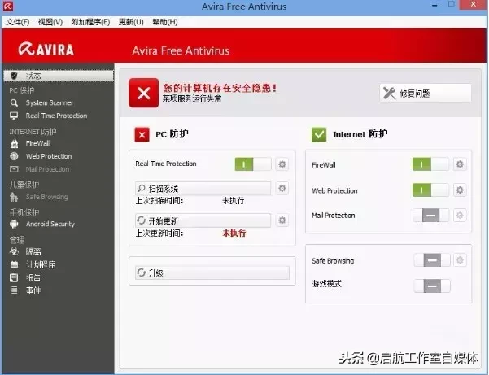Open the 文件(F) menu
The height and width of the screenshot is (375, 489).
click(x=18, y=22)
